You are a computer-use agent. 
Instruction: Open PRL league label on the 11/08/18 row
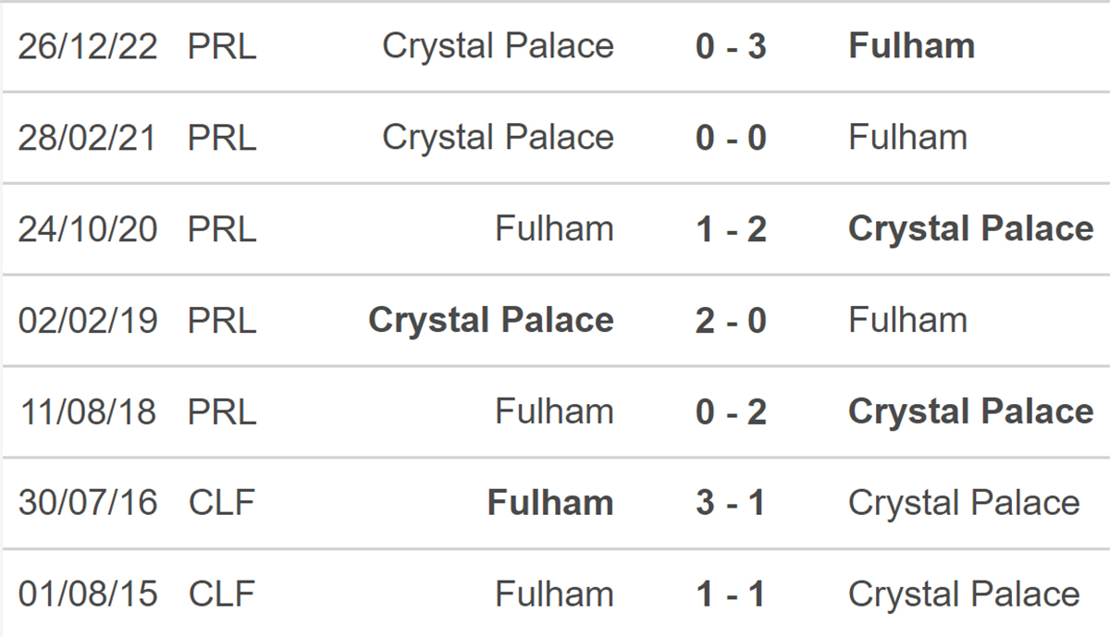click(222, 412)
